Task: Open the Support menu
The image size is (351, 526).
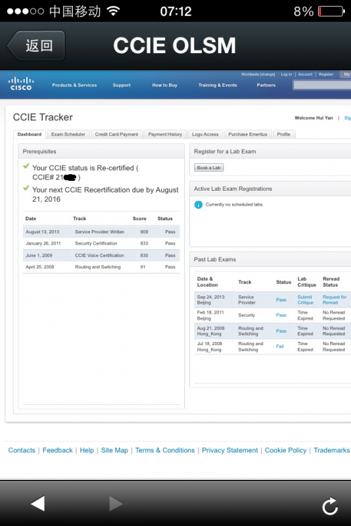Action: pos(122,85)
